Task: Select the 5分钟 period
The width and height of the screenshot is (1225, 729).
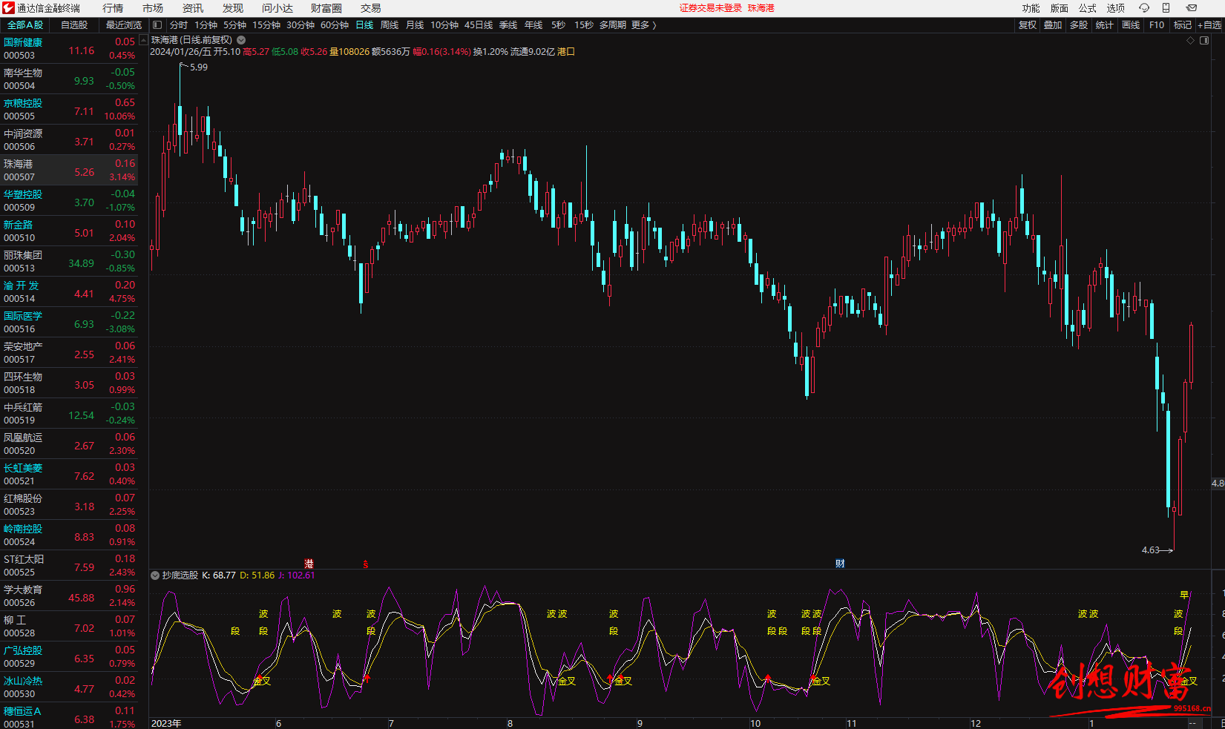Action: pyautogui.click(x=234, y=25)
